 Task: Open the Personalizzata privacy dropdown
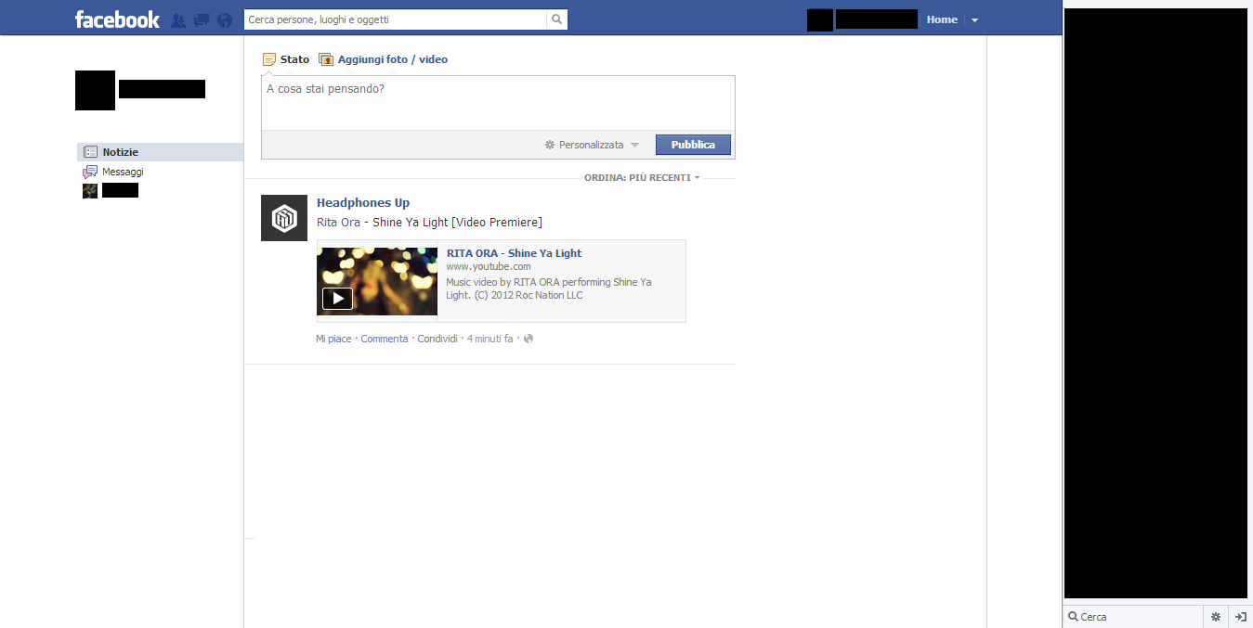(592, 145)
